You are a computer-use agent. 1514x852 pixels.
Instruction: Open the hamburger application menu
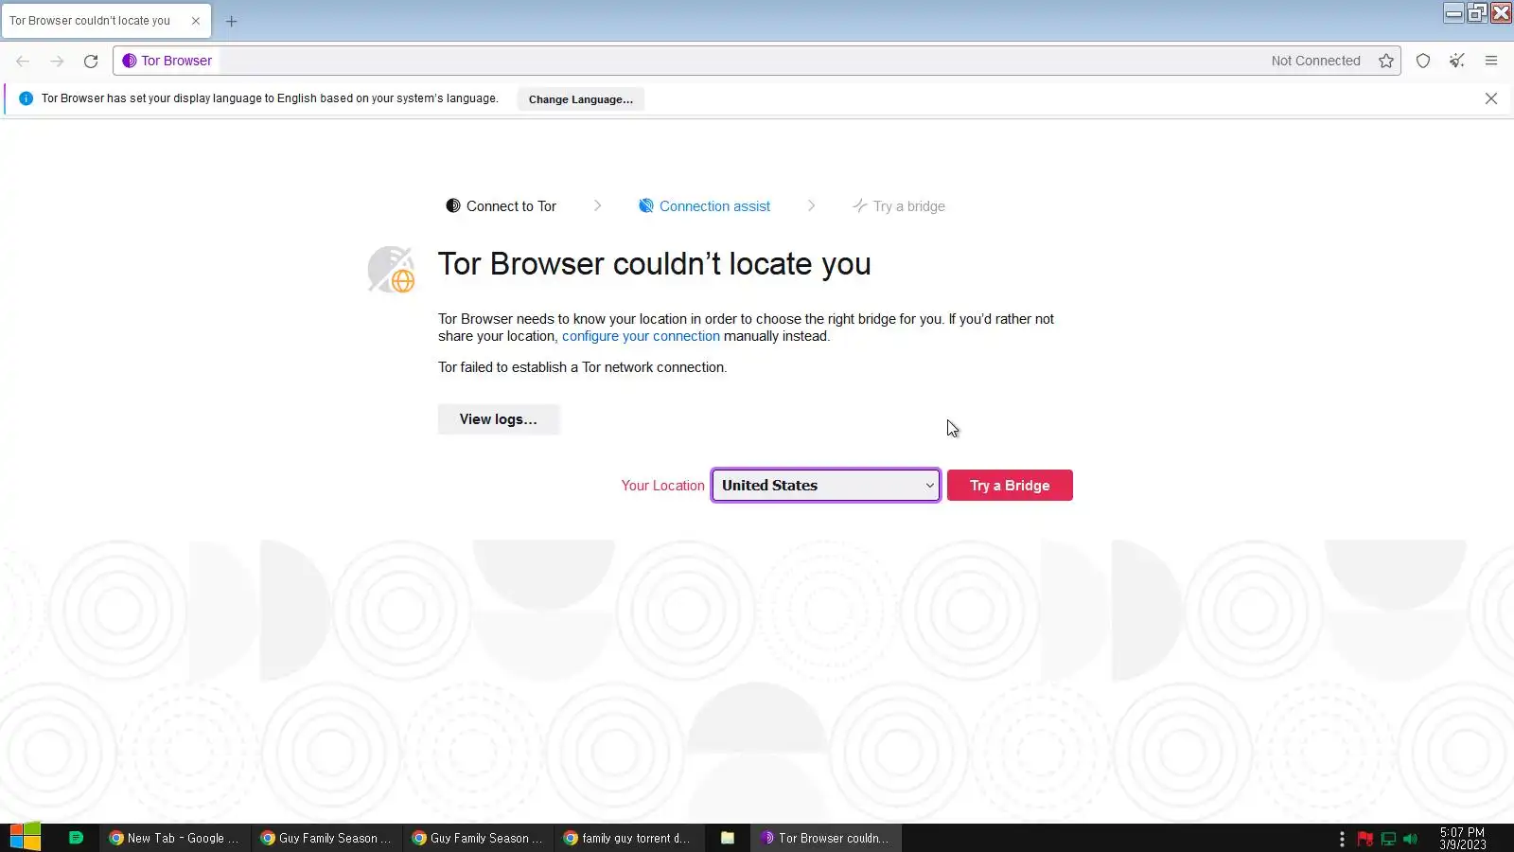[x=1491, y=61]
